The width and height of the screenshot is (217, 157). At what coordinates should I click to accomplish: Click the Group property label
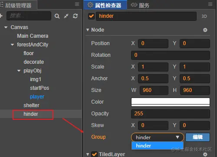click(x=99, y=137)
